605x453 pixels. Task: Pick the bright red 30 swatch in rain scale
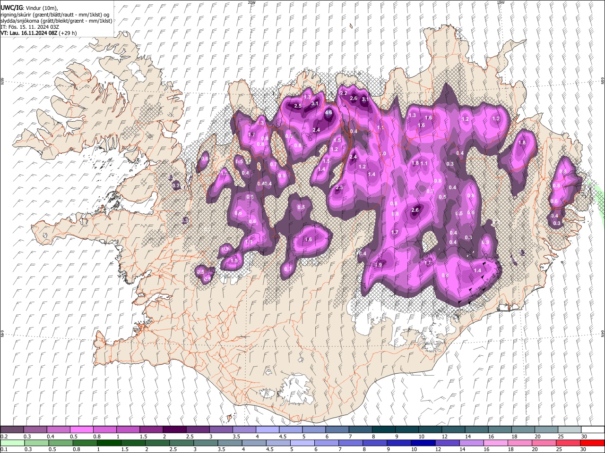(592, 443)
